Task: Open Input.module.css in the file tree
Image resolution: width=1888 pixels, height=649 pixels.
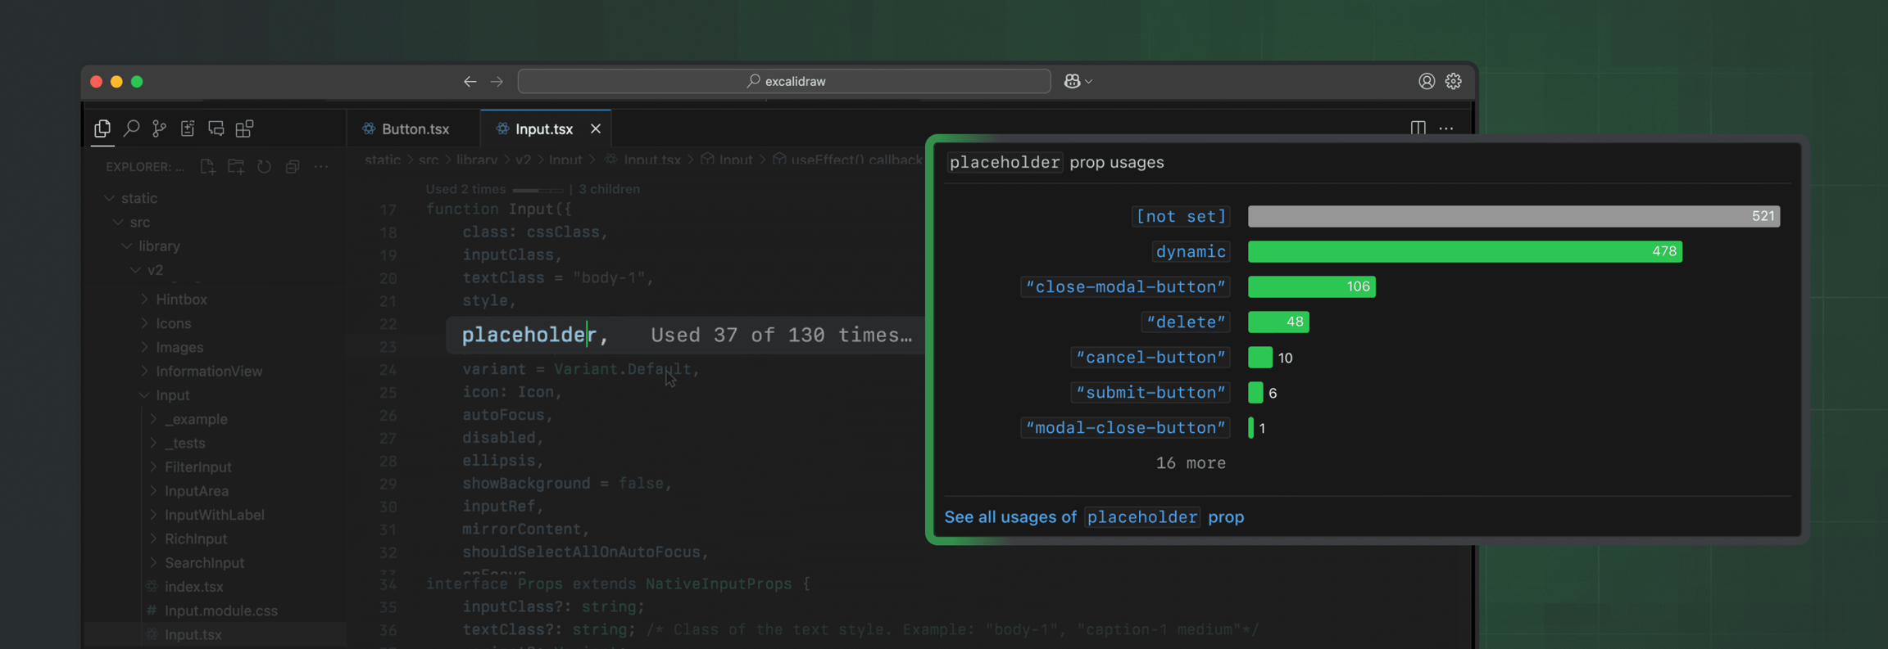Action: click(220, 611)
